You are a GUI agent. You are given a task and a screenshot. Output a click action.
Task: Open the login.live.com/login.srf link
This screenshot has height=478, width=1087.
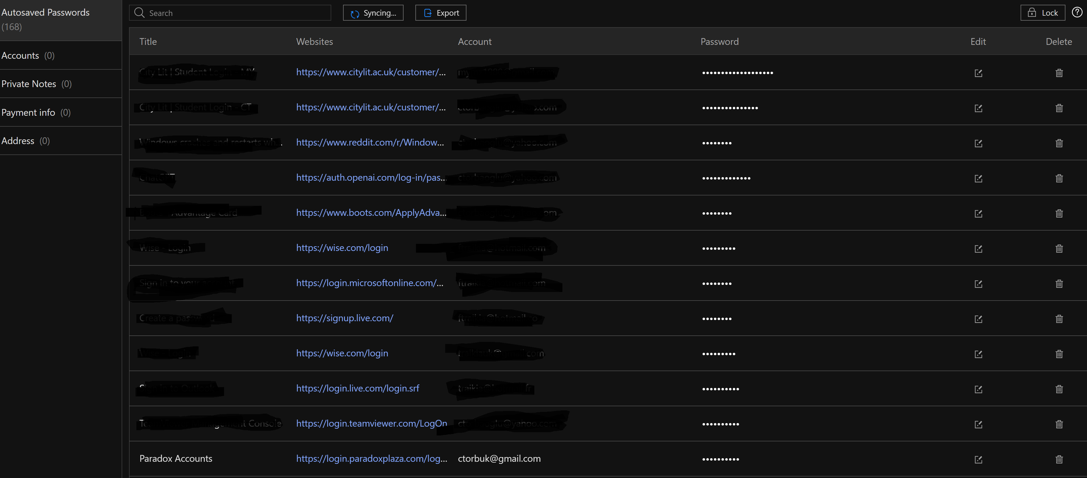pyautogui.click(x=358, y=388)
